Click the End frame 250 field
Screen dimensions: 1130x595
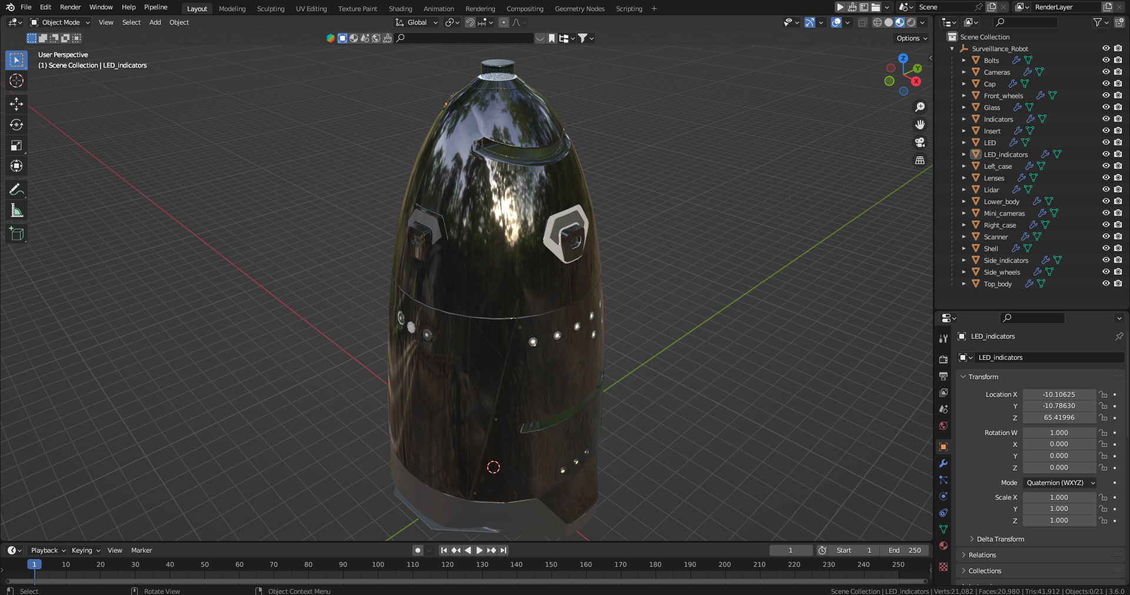pos(905,550)
